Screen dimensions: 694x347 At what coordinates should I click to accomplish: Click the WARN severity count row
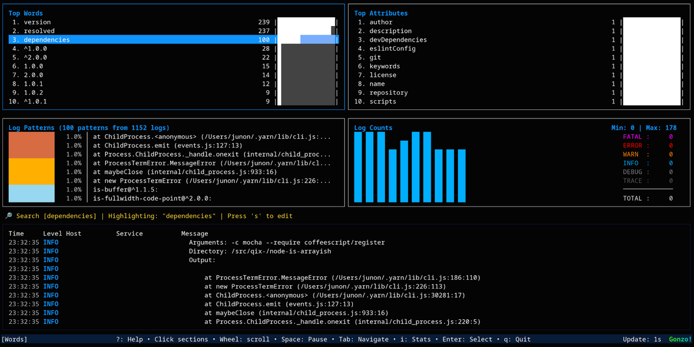pos(648,154)
